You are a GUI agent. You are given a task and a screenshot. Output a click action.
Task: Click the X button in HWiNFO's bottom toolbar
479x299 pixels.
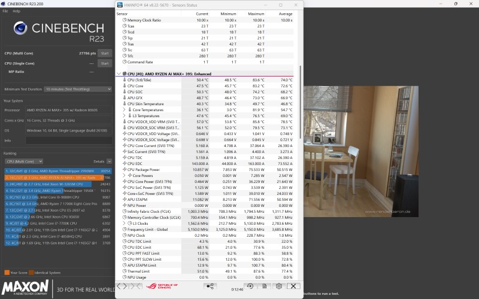tap(293, 286)
